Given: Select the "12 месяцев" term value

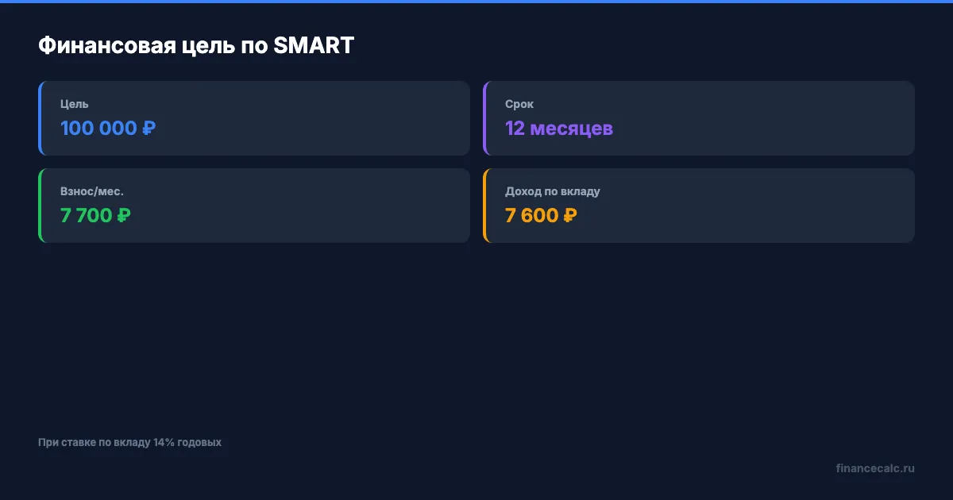Looking at the screenshot, I should click(558, 128).
